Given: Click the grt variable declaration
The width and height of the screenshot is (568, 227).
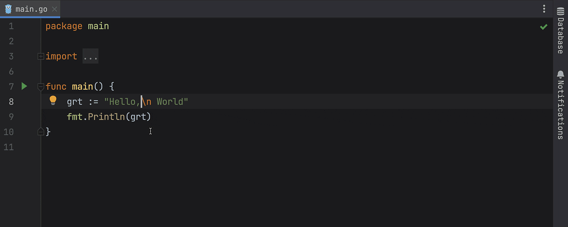Looking at the screenshot, I should click(x=75, y=101).
